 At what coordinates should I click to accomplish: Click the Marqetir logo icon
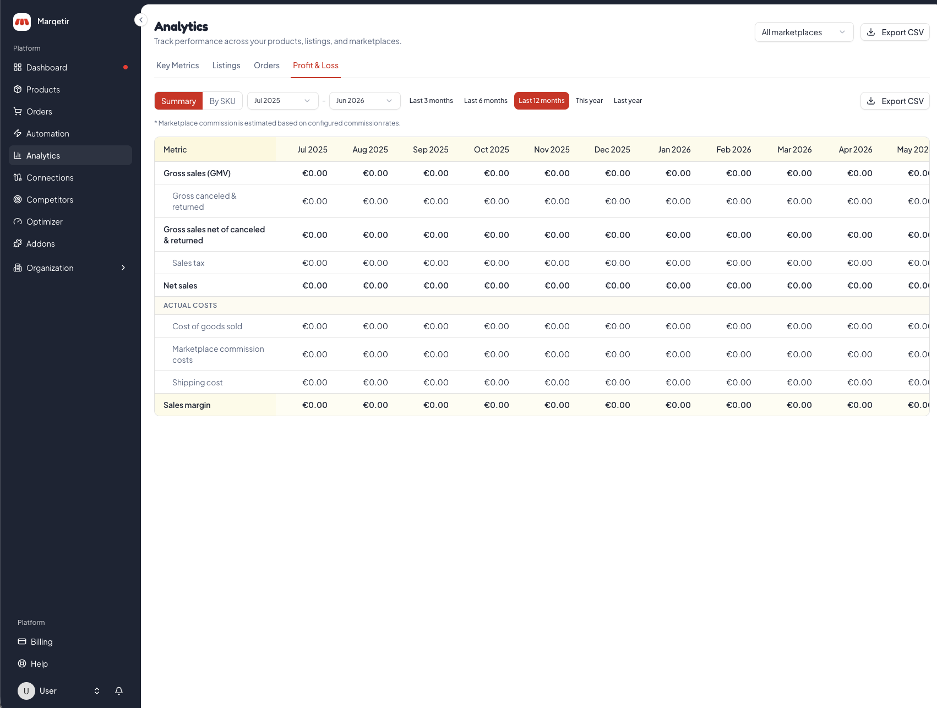coord(22,21)
